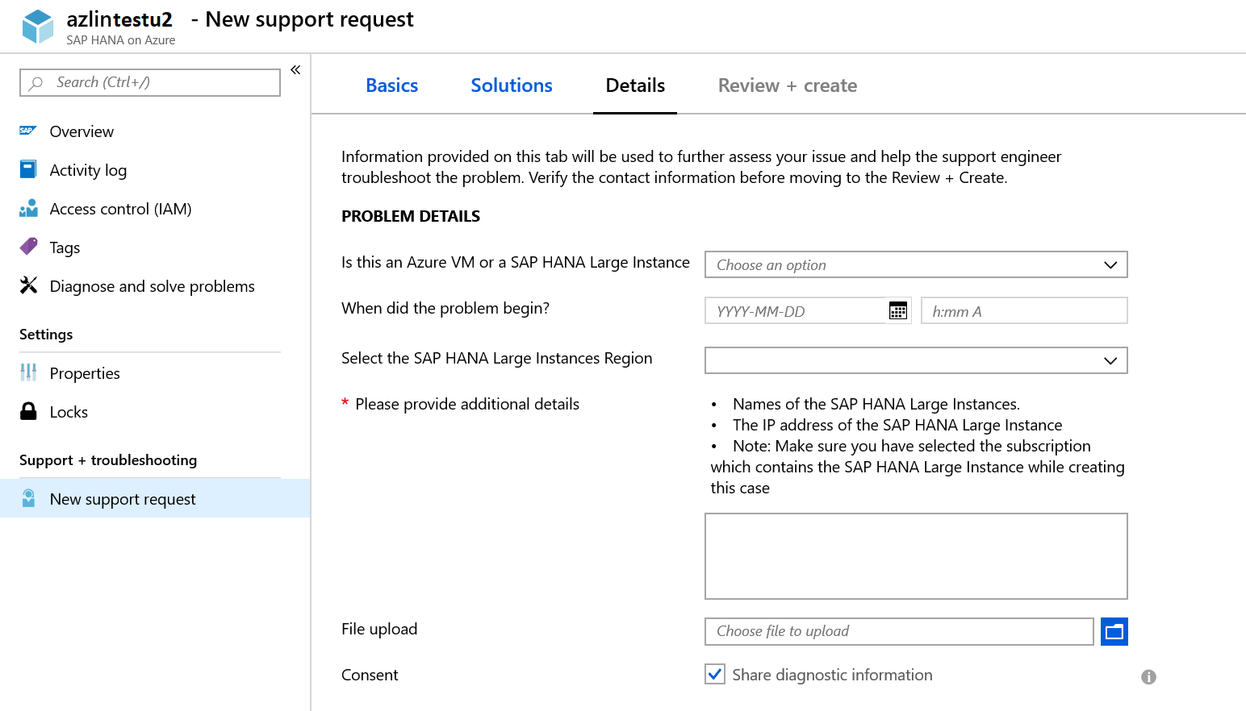Go to the Review + create tab
This screenshot has width=1246, height=711.
[x=788, y=85]
